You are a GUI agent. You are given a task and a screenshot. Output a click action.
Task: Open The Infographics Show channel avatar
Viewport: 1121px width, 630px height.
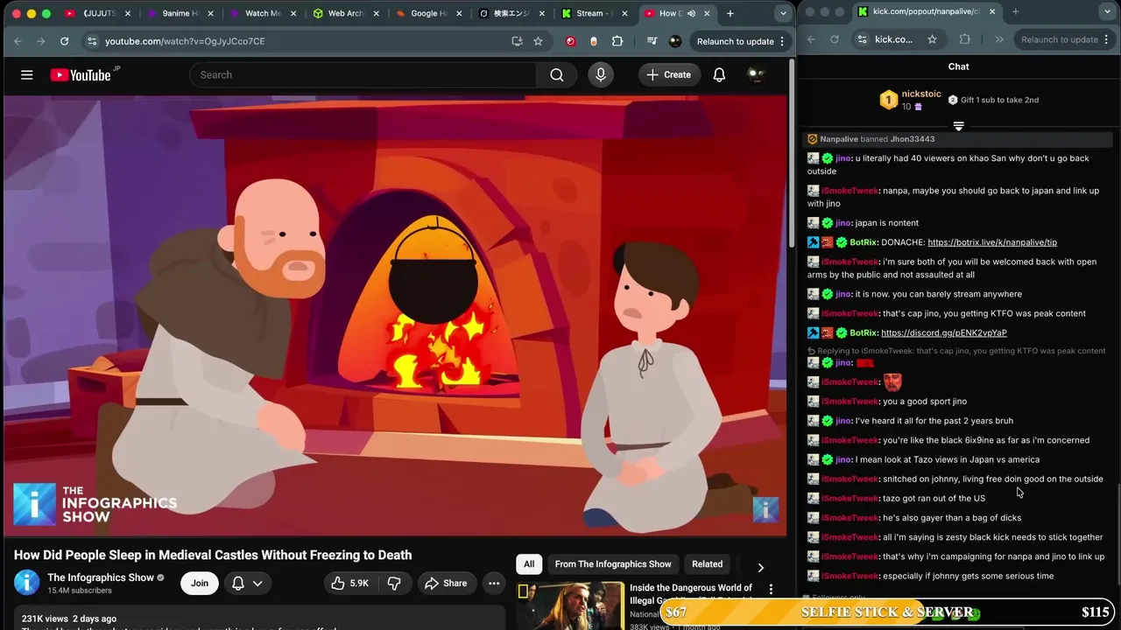tap(27, 583)
